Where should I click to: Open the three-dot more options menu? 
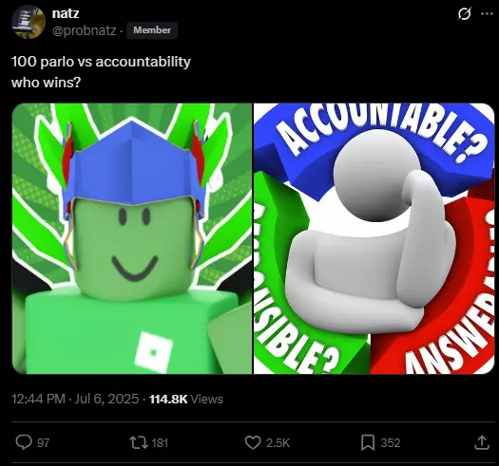pyautogui.click(x=487, y=13)
